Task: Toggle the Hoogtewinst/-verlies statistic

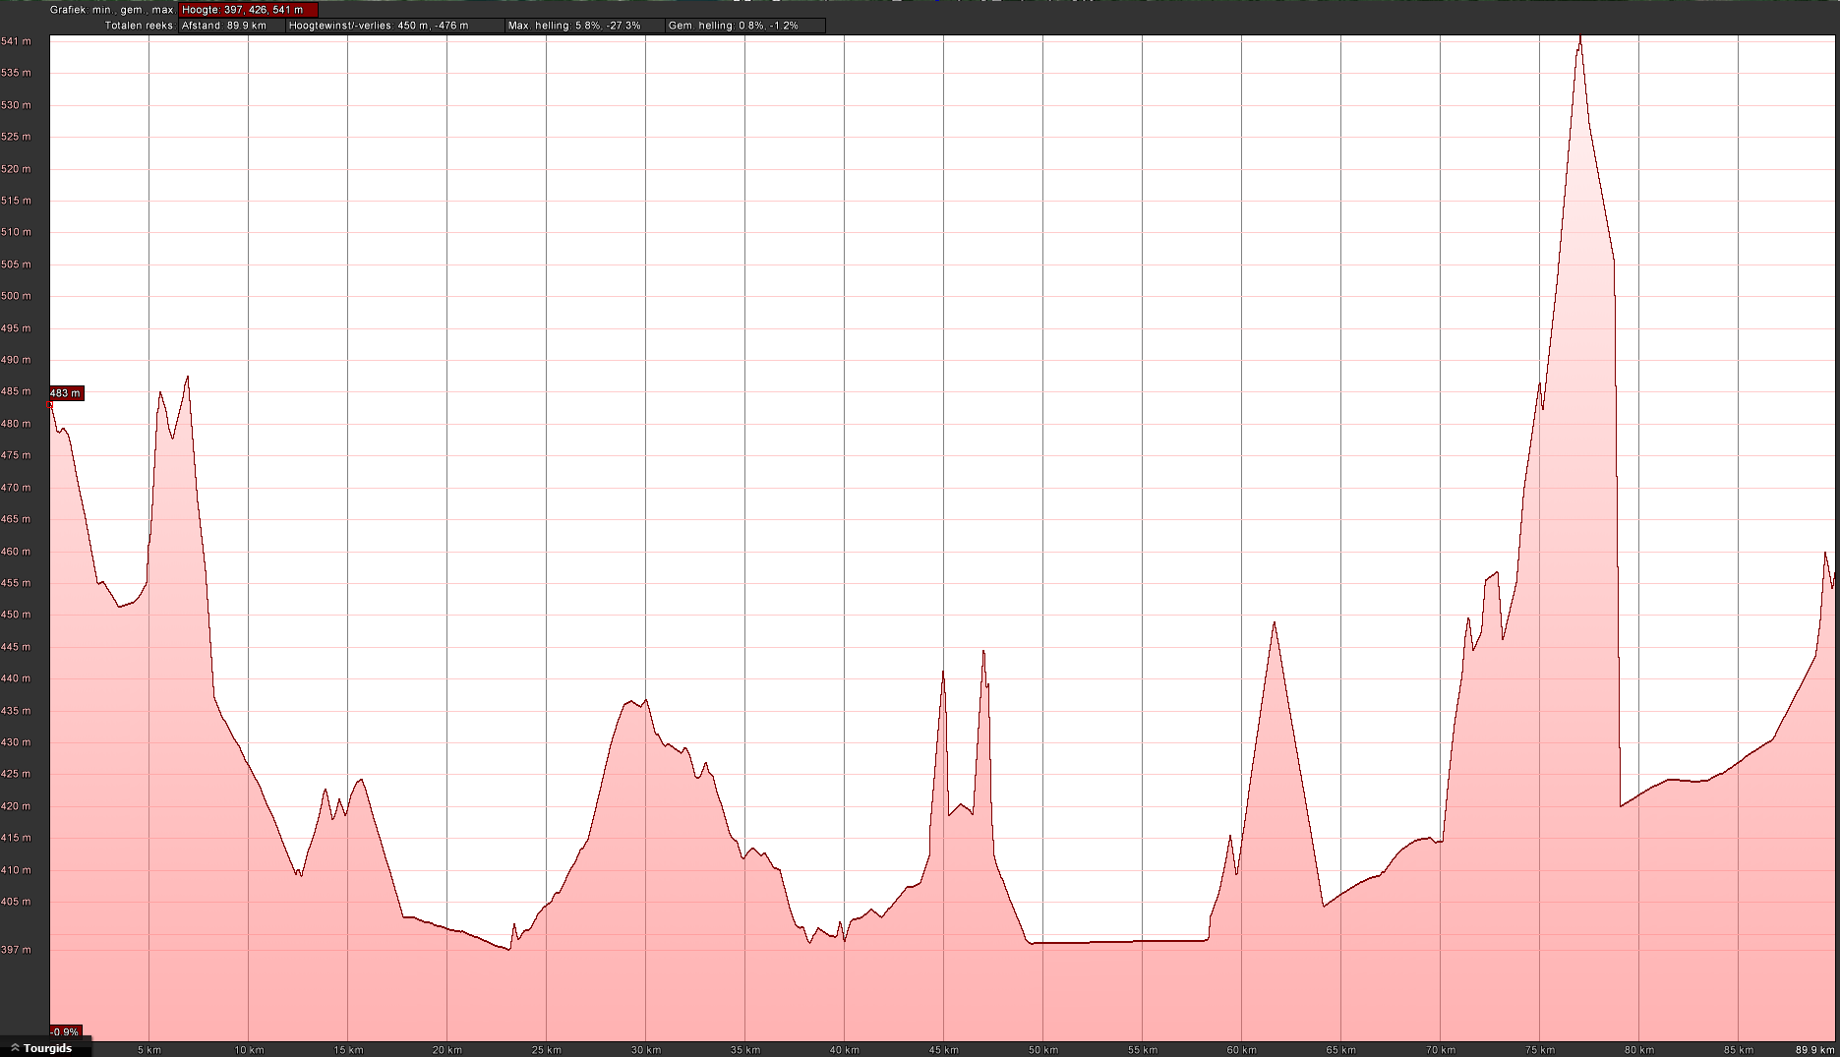Action: coord(393,26)
